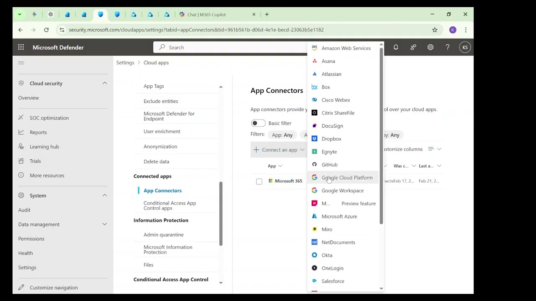This screenshot has width=536, height=301.
Task: Open the notifications bell icon
Action: click(x=396, y=47)
